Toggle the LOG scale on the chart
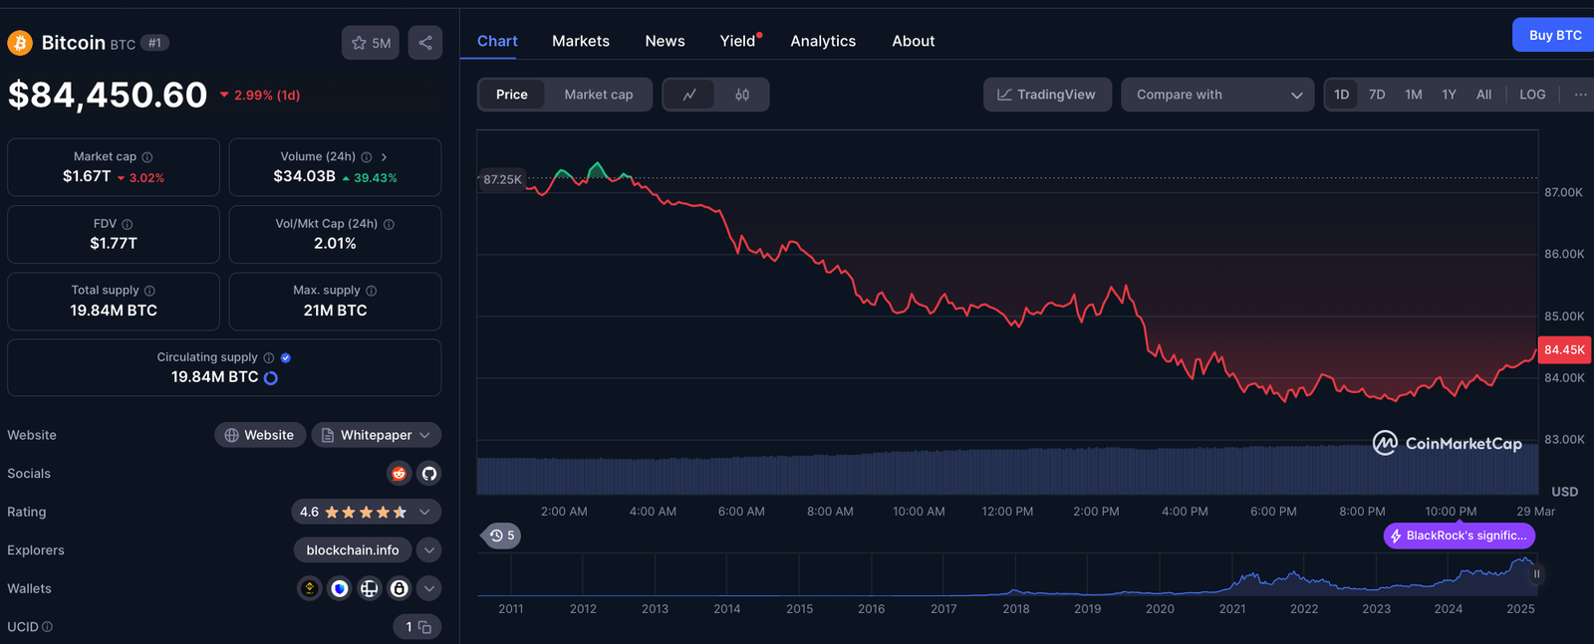The image size is (1594, 644). [x=1532, y=95]
